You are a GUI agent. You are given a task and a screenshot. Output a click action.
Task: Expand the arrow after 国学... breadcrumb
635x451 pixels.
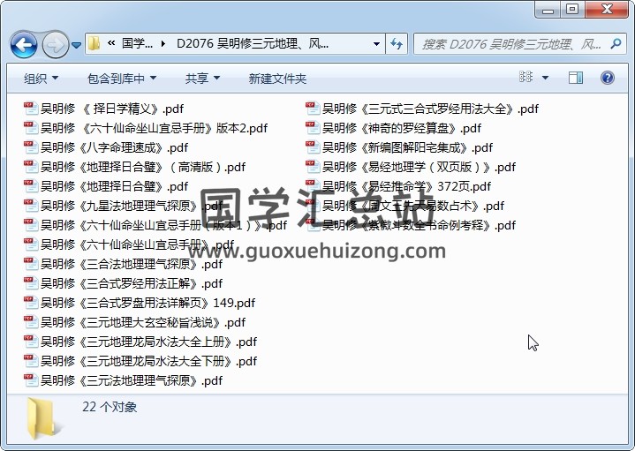point(163,43)
